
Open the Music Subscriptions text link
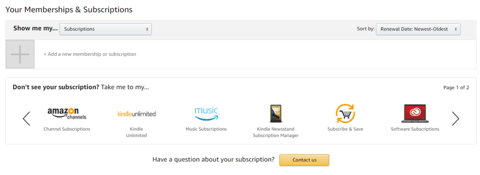coord(206,129)
